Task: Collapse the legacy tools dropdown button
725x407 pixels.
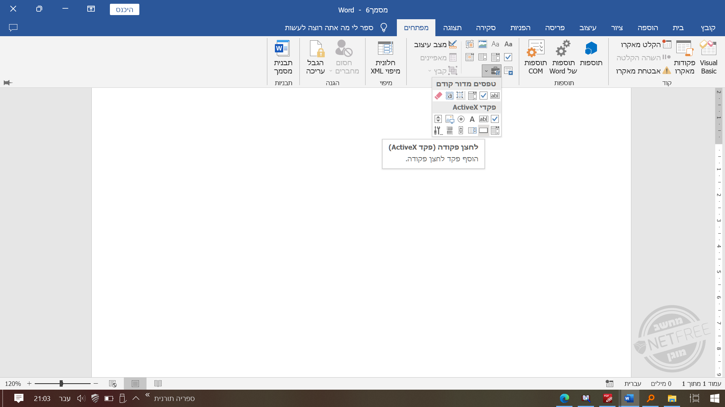Action: [492, 71]
